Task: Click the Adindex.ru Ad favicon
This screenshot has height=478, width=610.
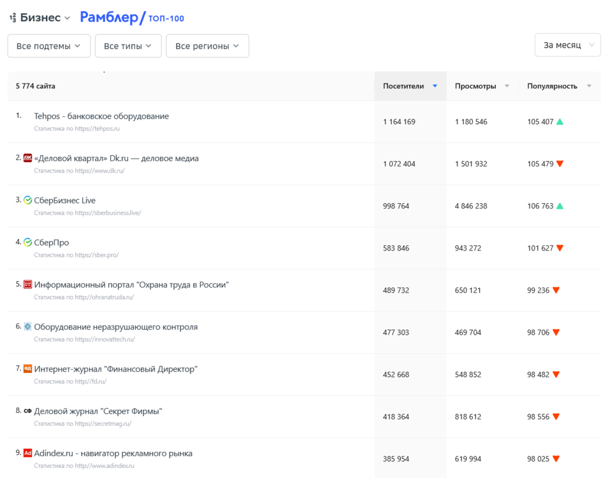Action: 27,453
